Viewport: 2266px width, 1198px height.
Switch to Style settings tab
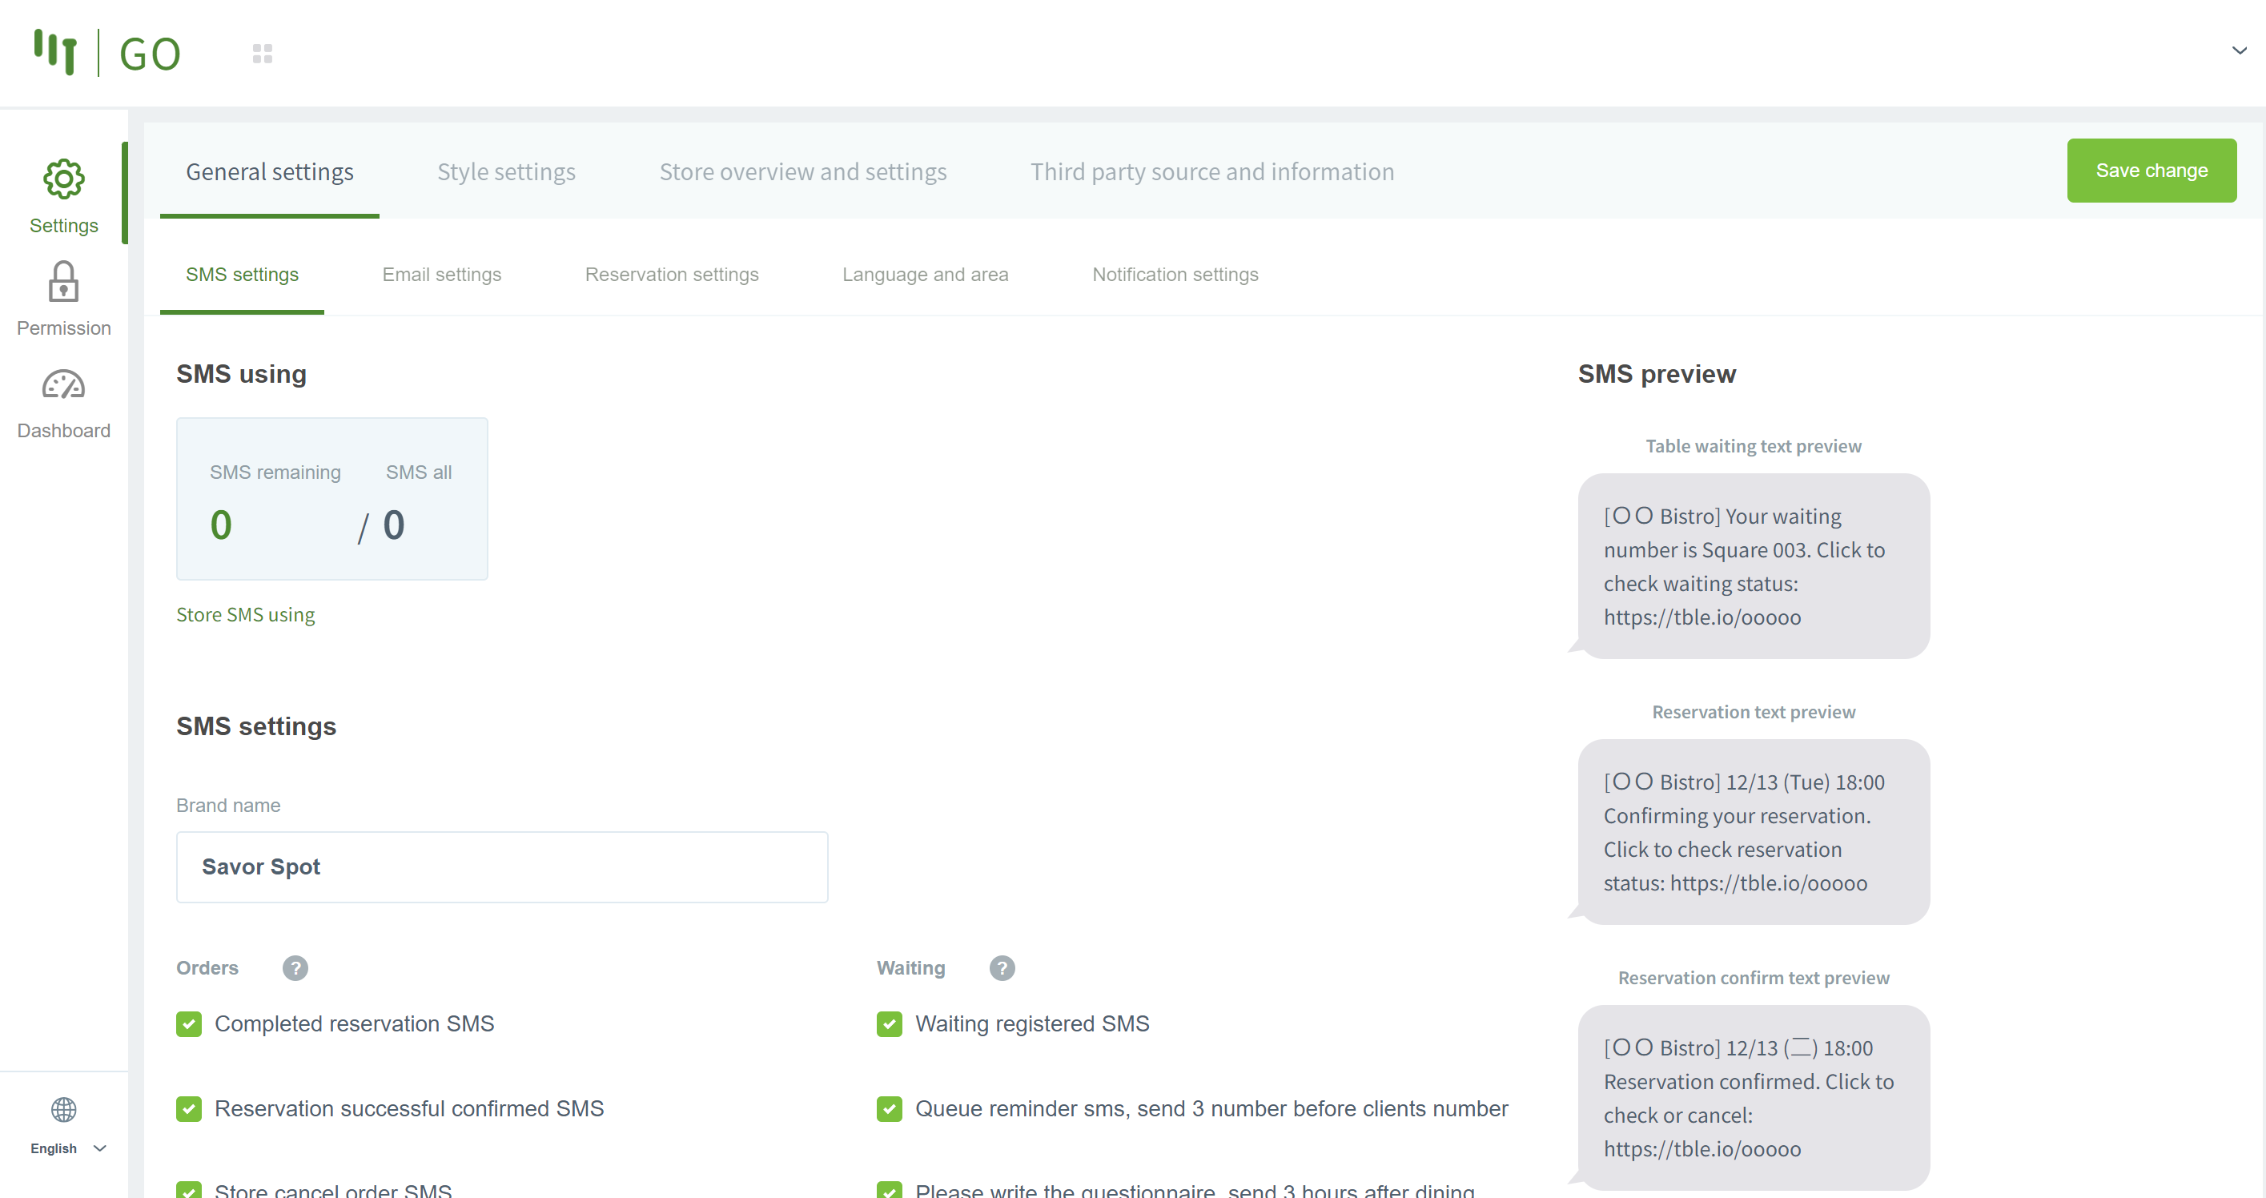(x=506, y=171)
